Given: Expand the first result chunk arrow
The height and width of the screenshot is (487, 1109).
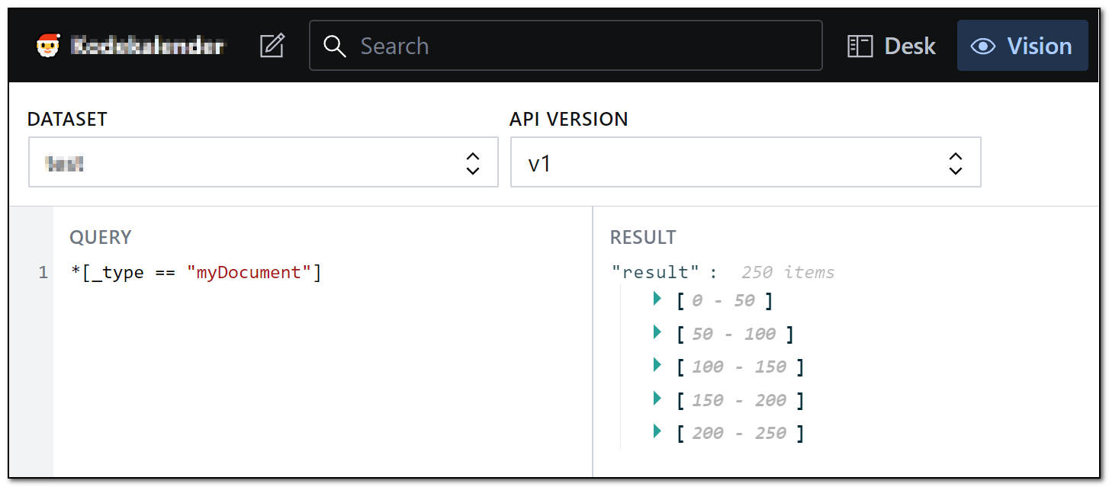Looking at the screenshot, I should (657, 299).
